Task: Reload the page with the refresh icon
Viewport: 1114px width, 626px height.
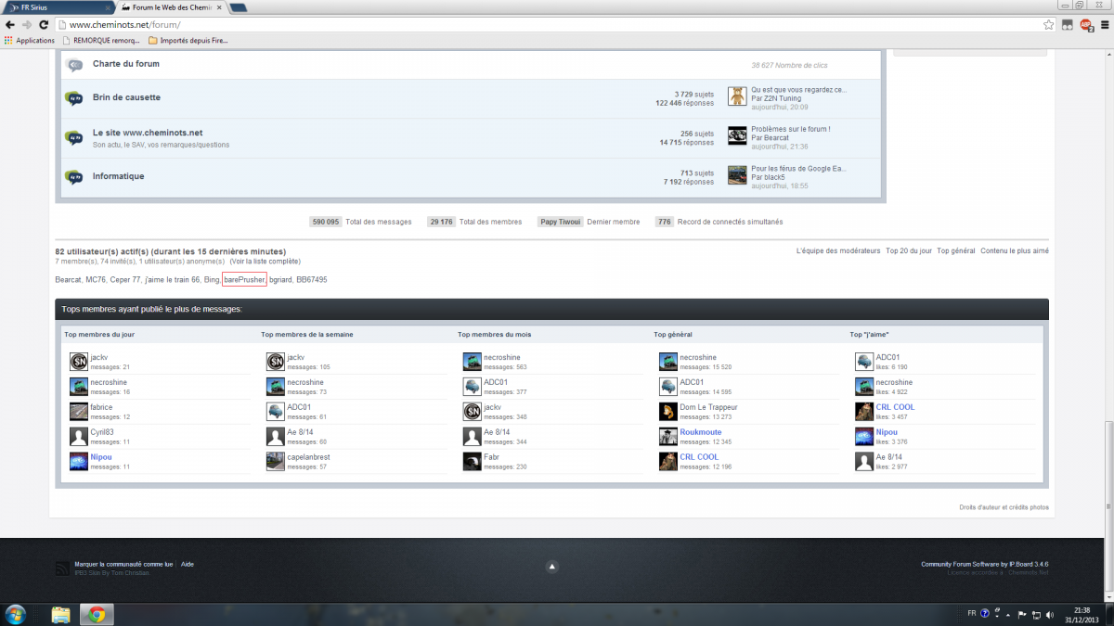Action: (x=44, y=25)
